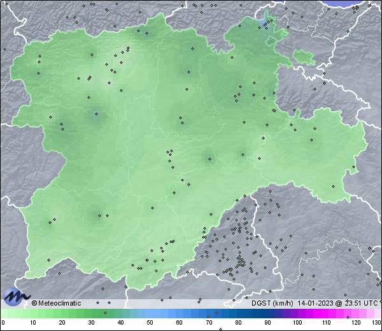Click the scale label 130
This screenshot has height=331, width=382.
[377, 323]
